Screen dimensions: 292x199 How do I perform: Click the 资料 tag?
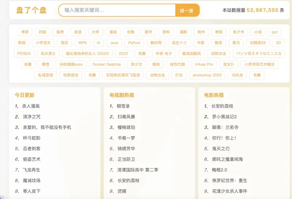tap(166, 32)
